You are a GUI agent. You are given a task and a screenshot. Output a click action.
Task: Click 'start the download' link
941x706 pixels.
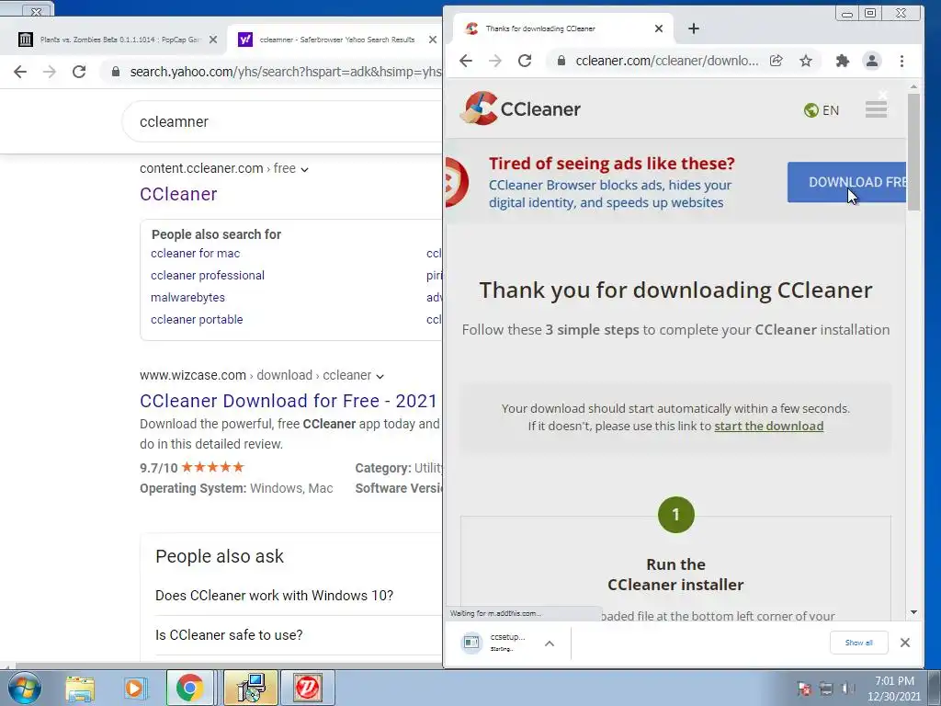coord(769,427)
